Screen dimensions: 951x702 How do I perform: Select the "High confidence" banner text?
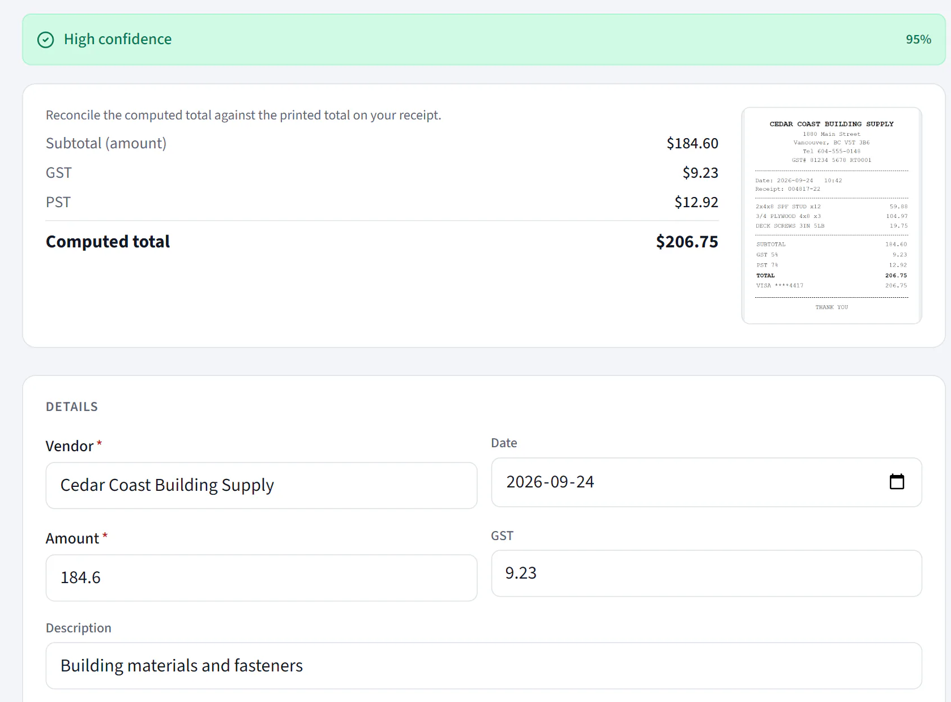[x=118, y=39]
